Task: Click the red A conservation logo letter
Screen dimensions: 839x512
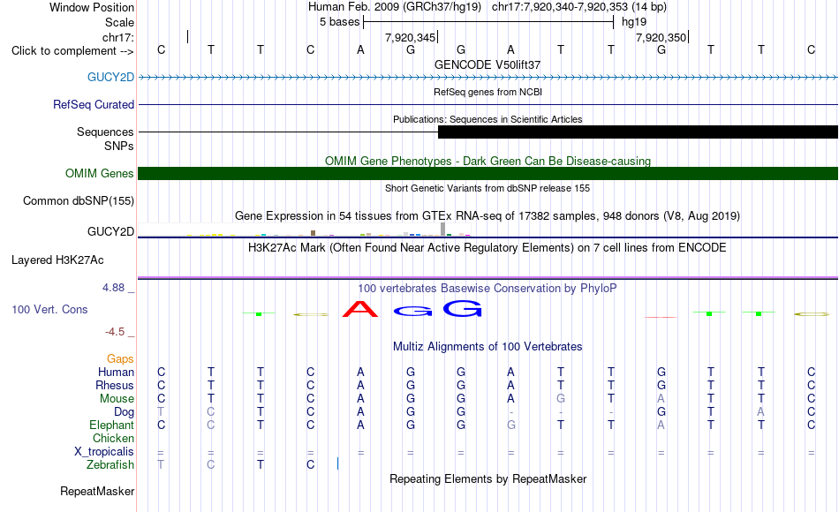Action: point(360,309)
